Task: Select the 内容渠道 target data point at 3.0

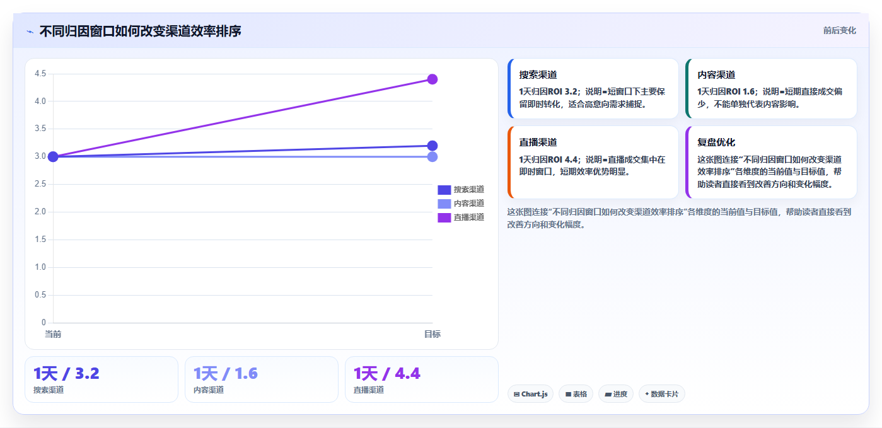Action: [432, 156]
